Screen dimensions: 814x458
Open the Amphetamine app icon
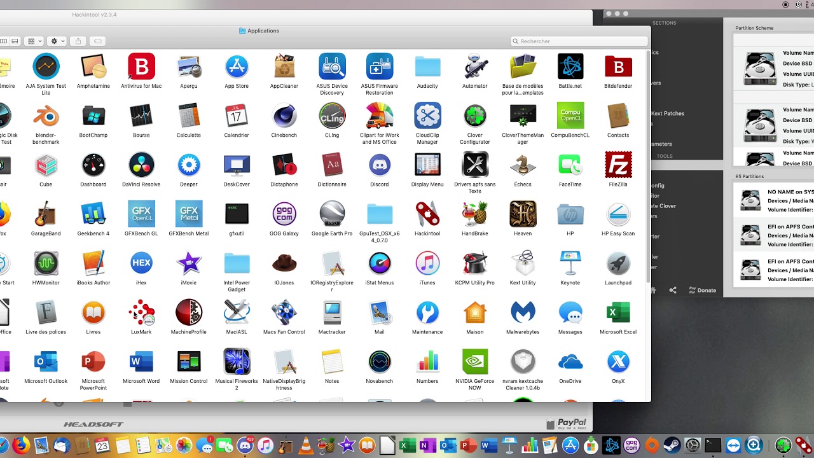(x=93, y=67)
